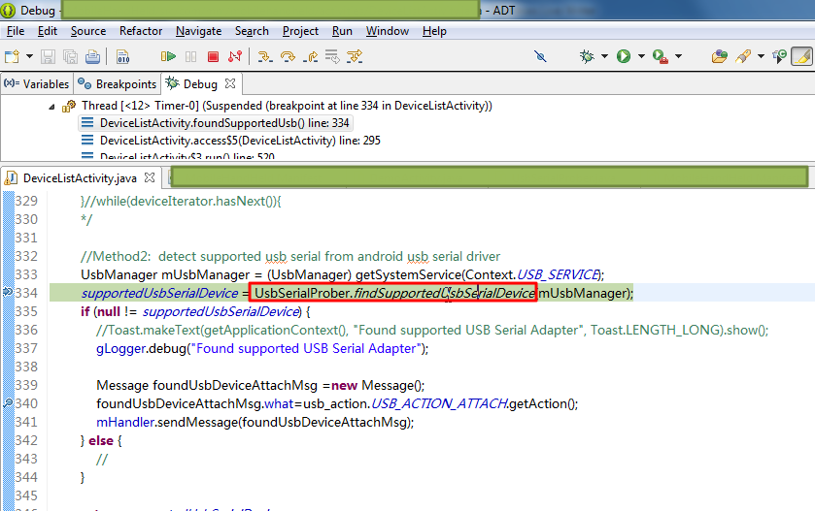The image size is (815, 511).
Task: Resume debugging with the green Resume icon
Action: (x=168, y=56)
